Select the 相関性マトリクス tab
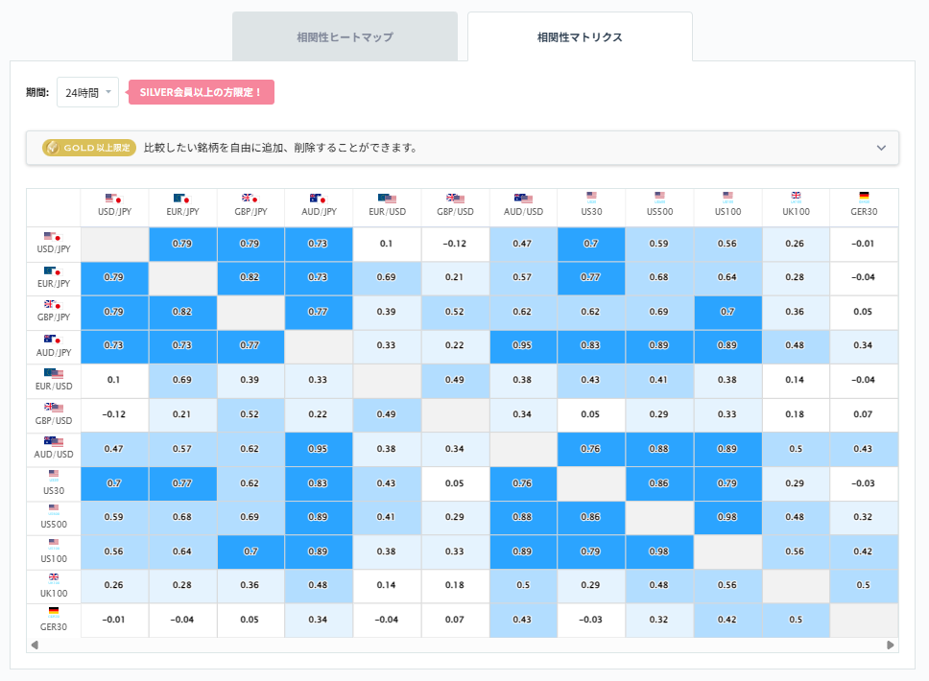 [x=580, y=35]
